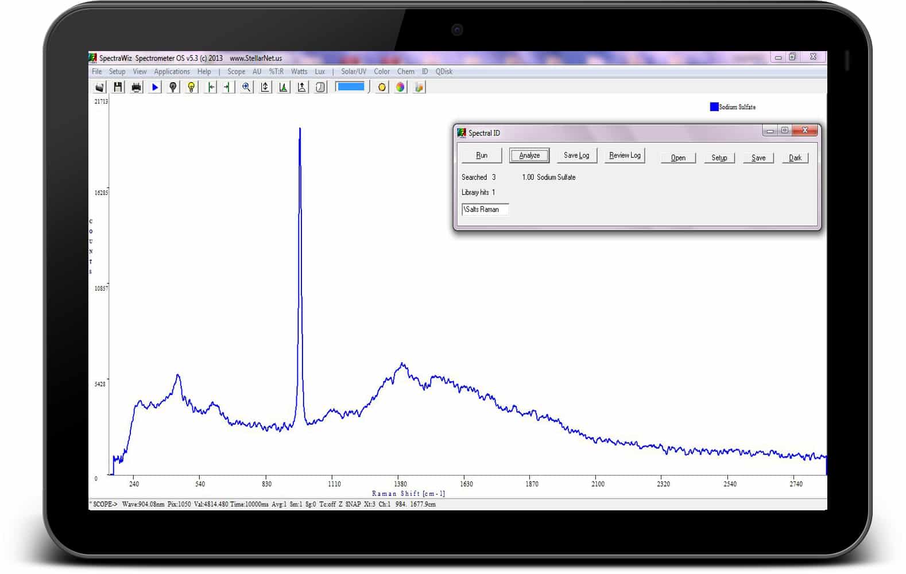The image size is (906, 574).
Task: Click Setup in the Spectral ID dialog
Action: pos(719,158)
